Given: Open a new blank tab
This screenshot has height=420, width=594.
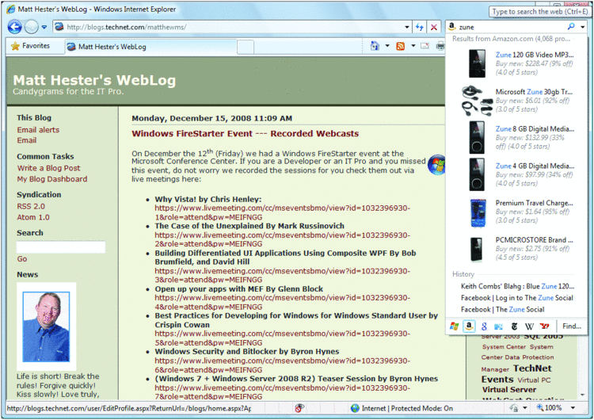Looking at the screenshot, I should pyautogui.click(x=246, y=48).
